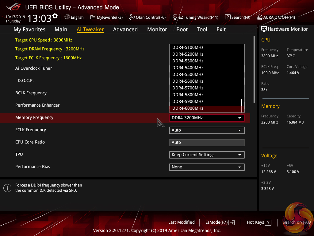Toggle AURA ON/OFF lighting
This screenshot has height=236, width=314.
click(x=260, y=17)
